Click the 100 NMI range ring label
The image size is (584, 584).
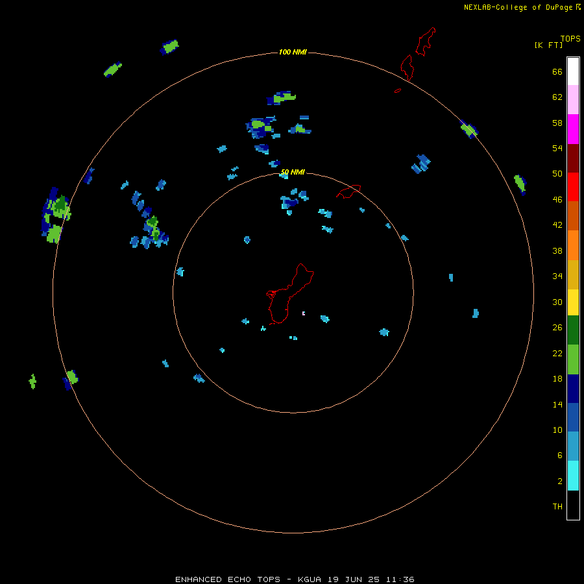[293, 52]
